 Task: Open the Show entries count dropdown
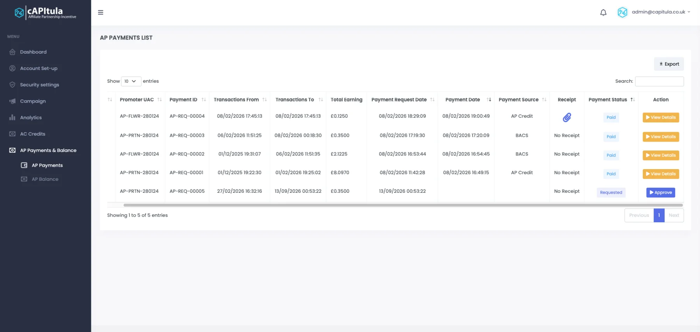pos(131,81)
